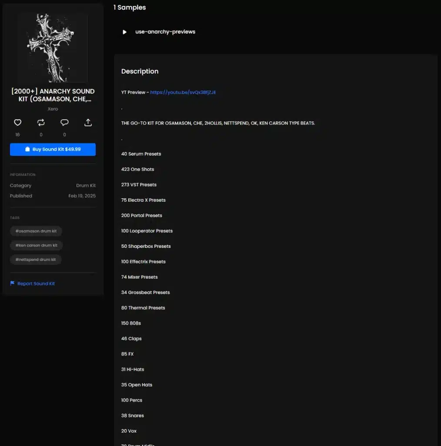The width and height of the screenshot is (441, 446).
Task: Click the repost count under the repost icon
Action: pos(41,135)
